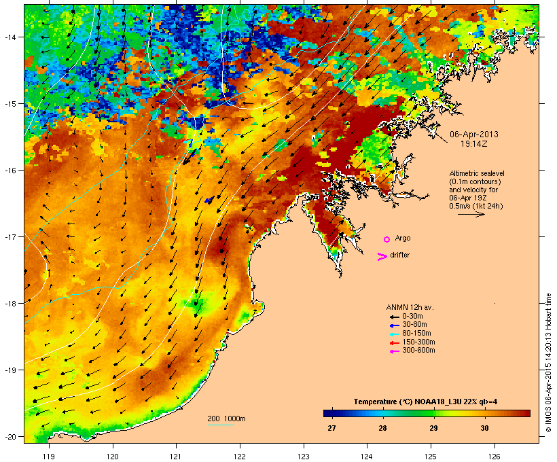Click the '80-150m' depth label
This screenshot has width=557, height=462.
(416, 334)
